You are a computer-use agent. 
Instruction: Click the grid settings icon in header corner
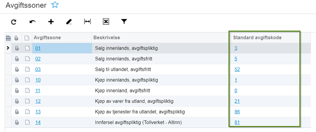8,38
